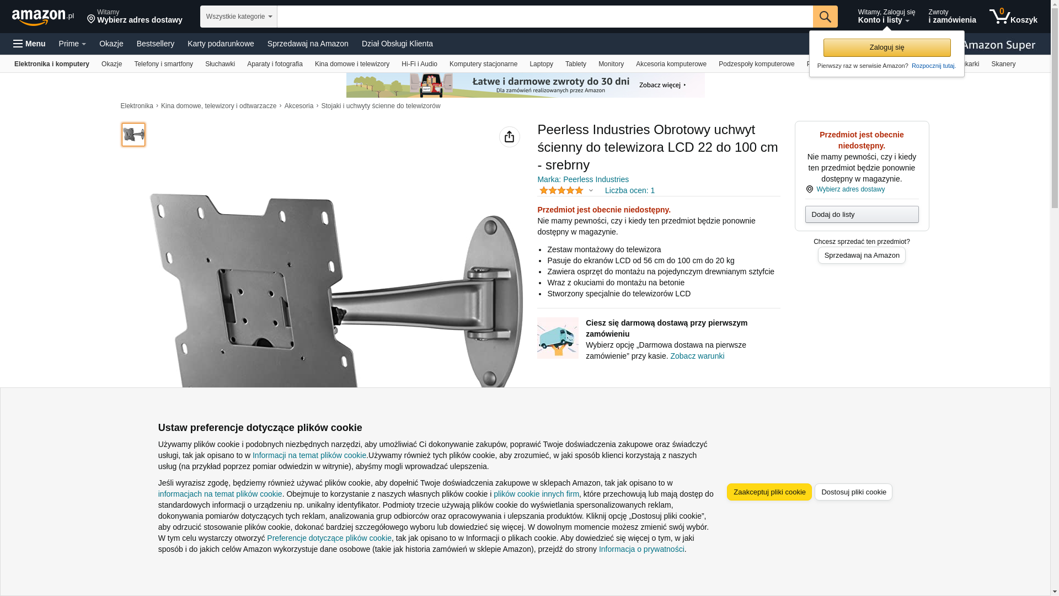1059x596 pixels.
Task: Click the Dodaj do listy button
Action: [862, 214]
